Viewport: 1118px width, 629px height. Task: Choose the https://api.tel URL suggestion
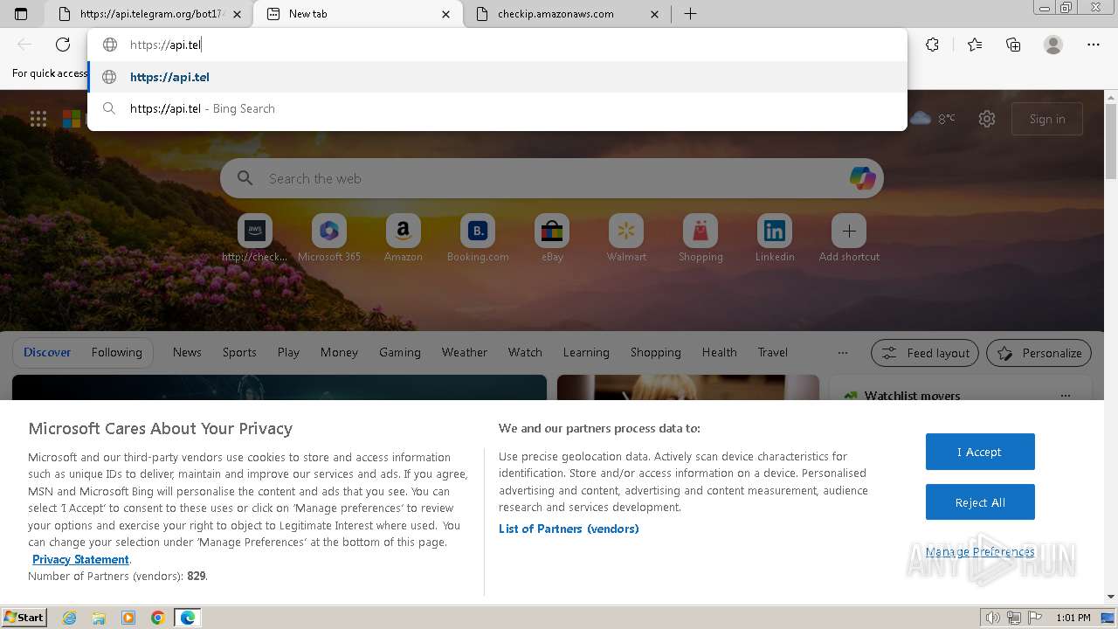click(497, 77)
